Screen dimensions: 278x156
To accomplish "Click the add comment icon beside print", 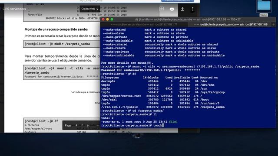I will pyautogui.click(x=162, y=9).
